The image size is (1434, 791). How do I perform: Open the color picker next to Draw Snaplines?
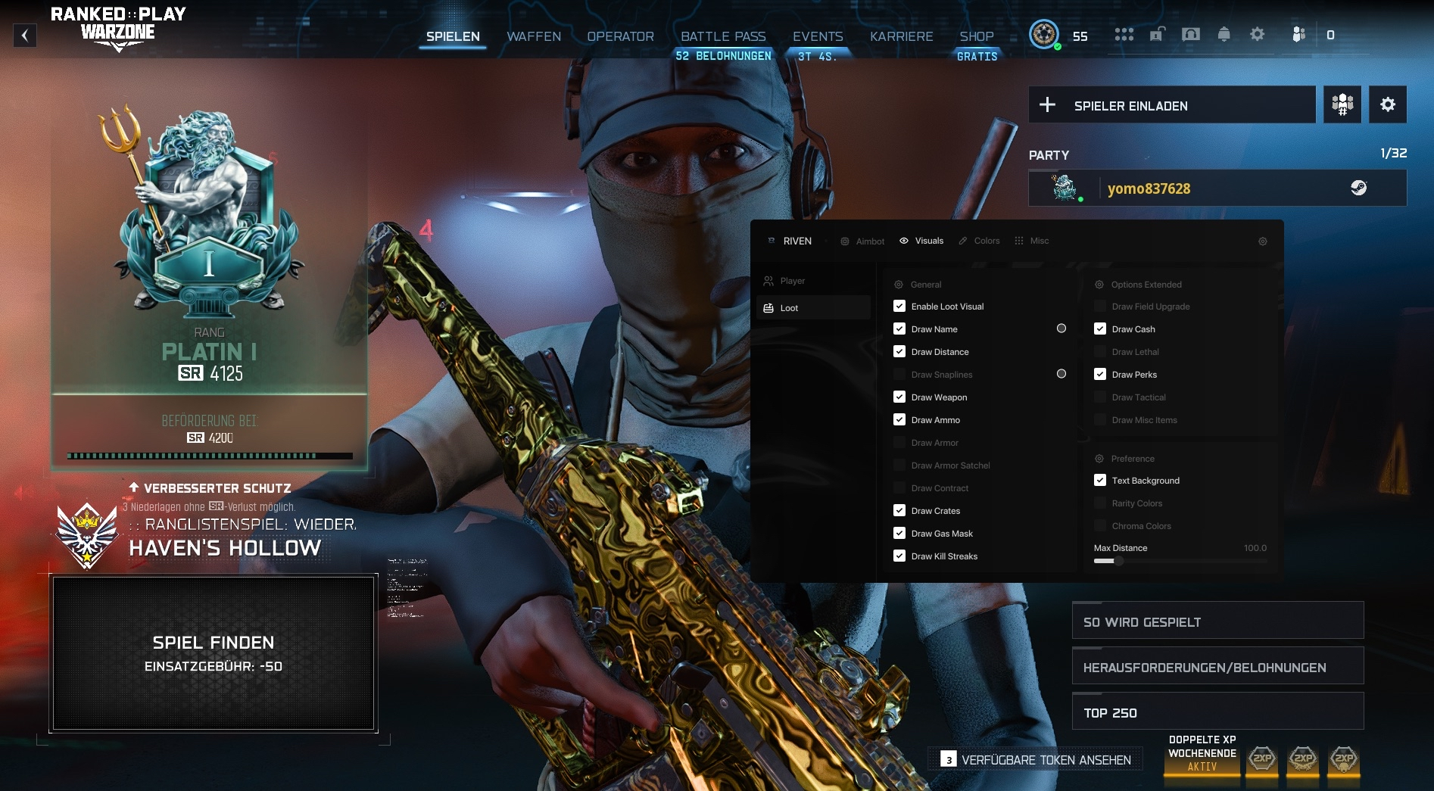1061,374
